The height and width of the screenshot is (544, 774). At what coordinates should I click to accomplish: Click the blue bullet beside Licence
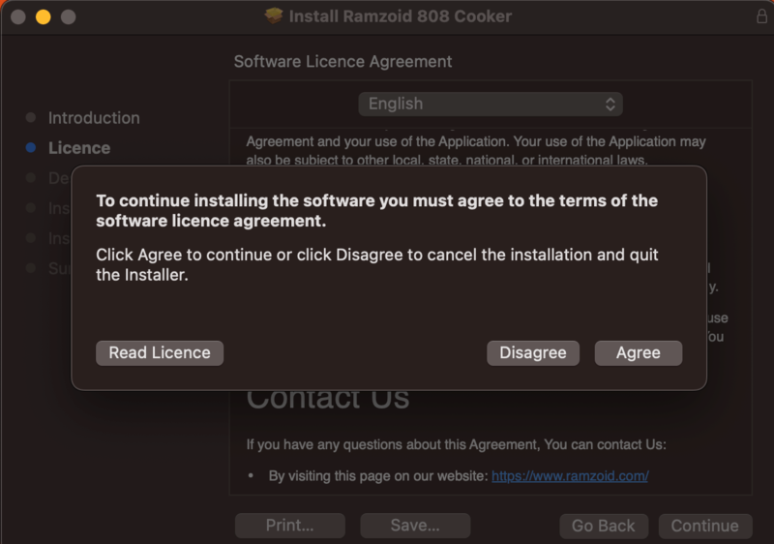[x=31, y=148]
